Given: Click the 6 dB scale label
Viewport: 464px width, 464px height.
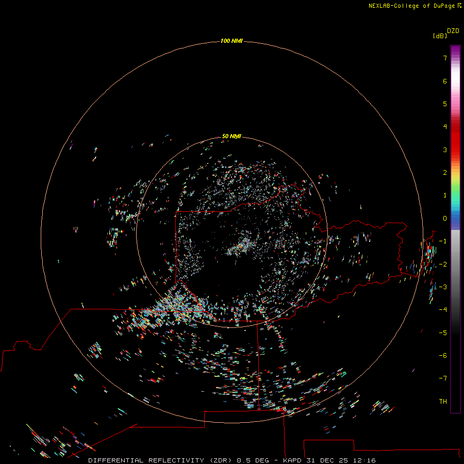Looking at the screenshot, I should pos(445,81).
